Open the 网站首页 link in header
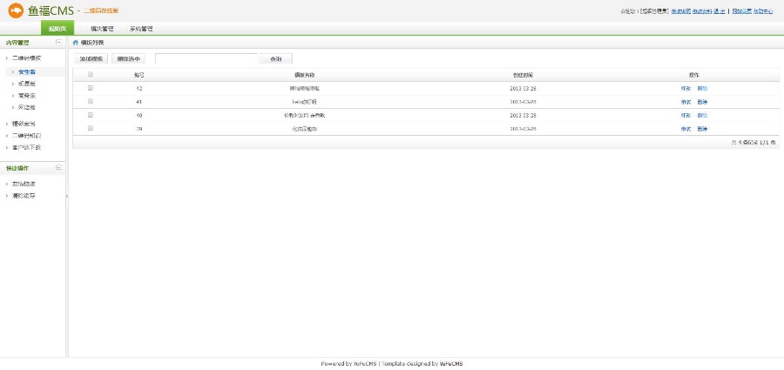Image resolution: width=784 pixels, height=370 pixels. coord(741,10)
